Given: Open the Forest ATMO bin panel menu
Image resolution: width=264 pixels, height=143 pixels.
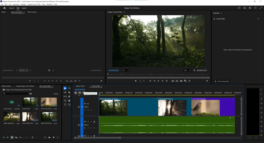Looking at the screenshot, I should click(53, 86).
